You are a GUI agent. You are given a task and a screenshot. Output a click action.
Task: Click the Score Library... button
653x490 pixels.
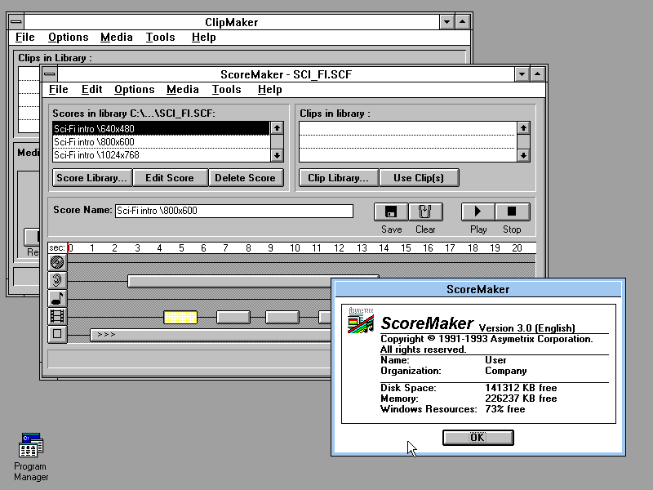tap(92, 178)
